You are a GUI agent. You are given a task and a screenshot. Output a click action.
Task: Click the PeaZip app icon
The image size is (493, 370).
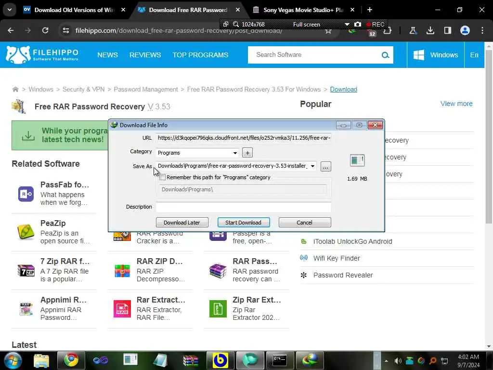click(26, 232)
